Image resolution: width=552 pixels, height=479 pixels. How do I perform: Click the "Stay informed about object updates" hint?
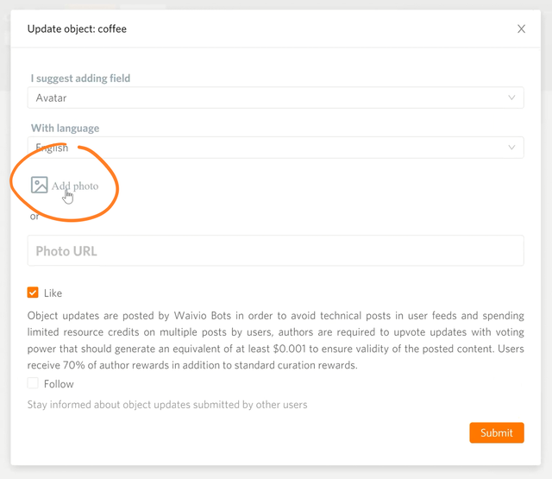point(167,405)
